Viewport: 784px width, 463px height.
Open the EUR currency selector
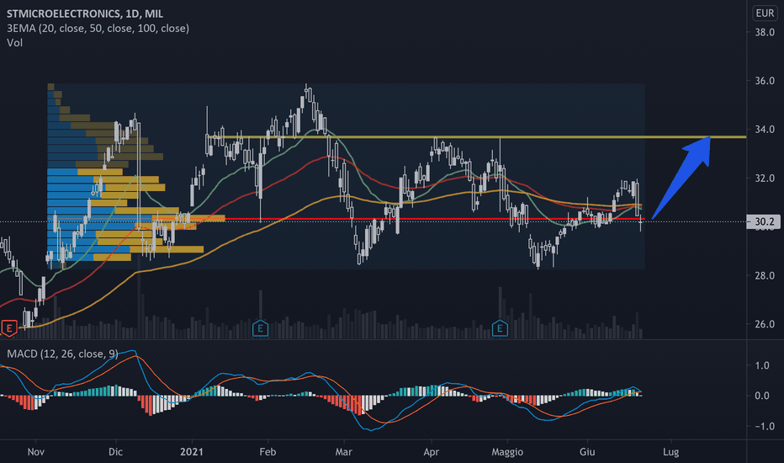[x=765, y=13]
